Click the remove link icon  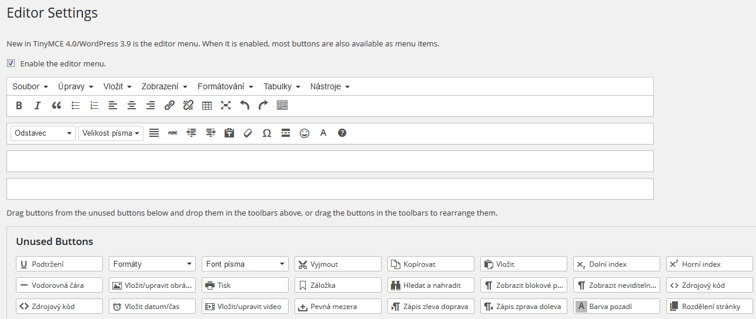[188, 106]
